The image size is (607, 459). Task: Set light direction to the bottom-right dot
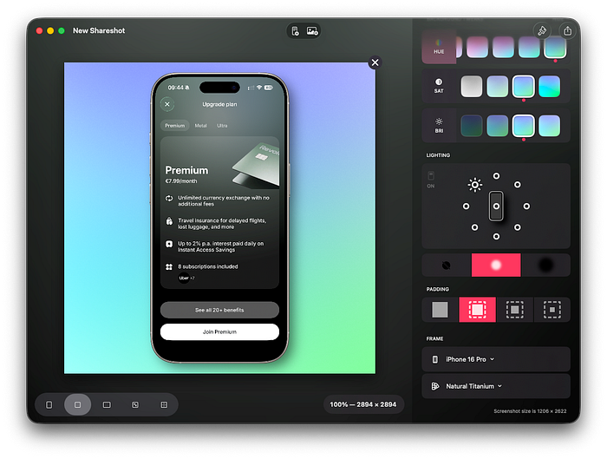tap(517, 227)
